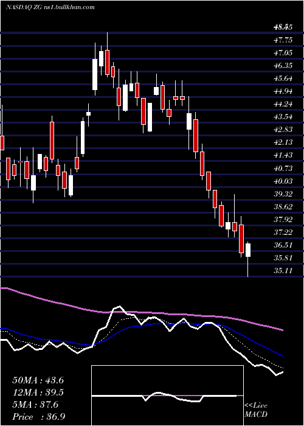The width and height of the screenshot is (304, 426).
Task: Select the 40.03 price axis label
Action: [x=283, y=181]
